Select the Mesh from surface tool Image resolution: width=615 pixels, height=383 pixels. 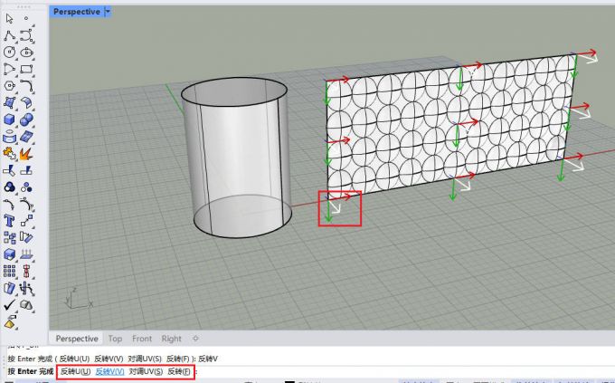click(26, 137)
